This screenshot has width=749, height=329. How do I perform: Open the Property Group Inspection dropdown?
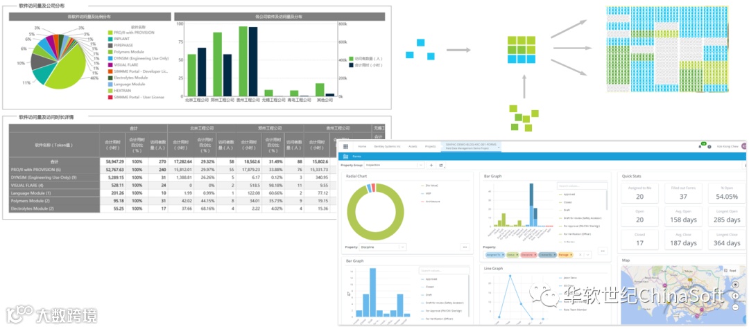[394, 166]
